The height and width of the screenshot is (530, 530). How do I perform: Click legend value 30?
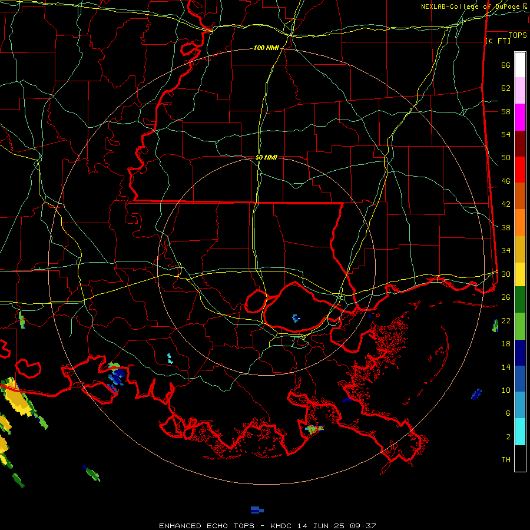click(506, 274)
